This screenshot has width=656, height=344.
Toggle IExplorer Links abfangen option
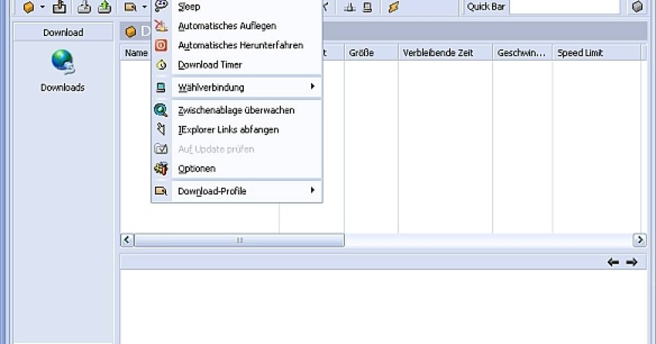click(229, 130)
